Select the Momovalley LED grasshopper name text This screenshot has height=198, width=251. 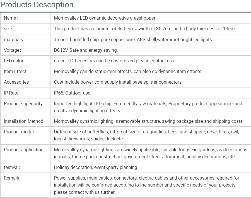click(x=105, y=18)
